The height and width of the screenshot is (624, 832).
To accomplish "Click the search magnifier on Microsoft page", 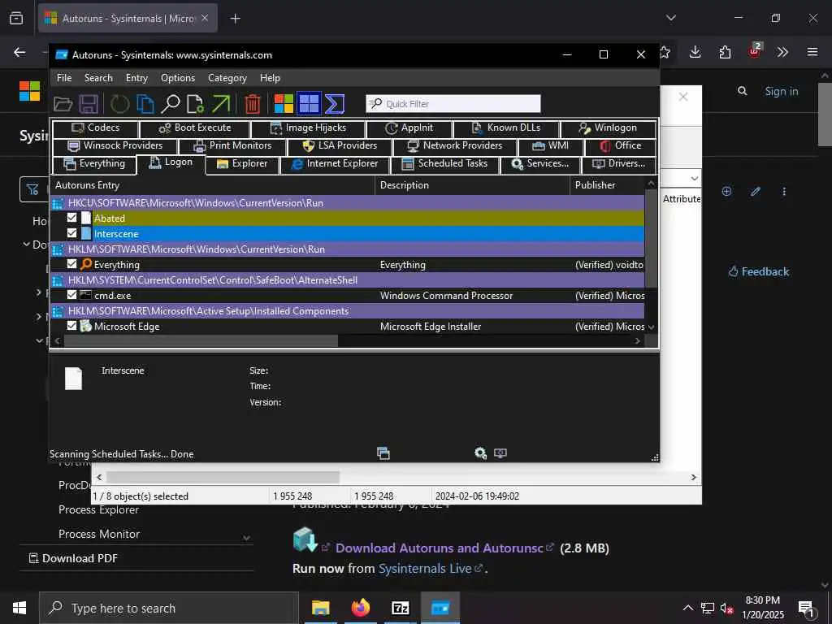I will 743,91.
